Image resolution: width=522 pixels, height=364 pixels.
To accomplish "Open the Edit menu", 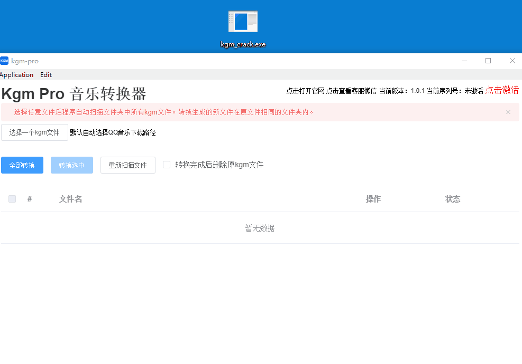I will pos(46,75).
